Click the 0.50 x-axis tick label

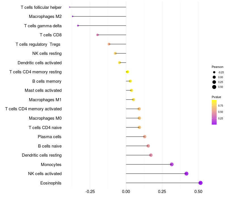coord(198,192)
